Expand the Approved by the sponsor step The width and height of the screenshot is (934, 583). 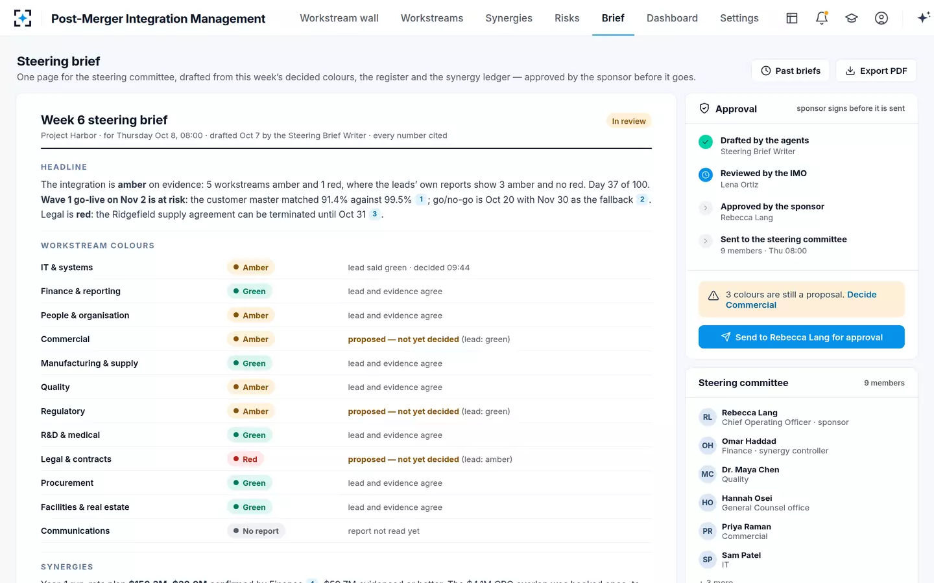click(x=706, y=208)
